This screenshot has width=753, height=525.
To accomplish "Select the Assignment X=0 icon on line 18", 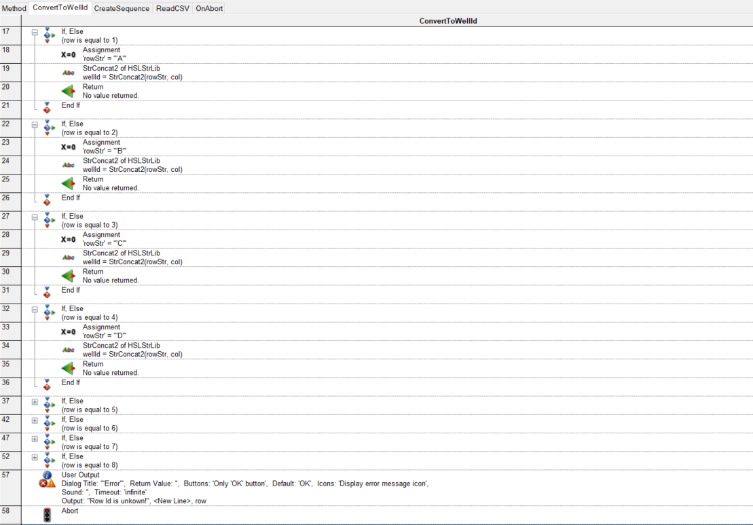I will (68, 54).
